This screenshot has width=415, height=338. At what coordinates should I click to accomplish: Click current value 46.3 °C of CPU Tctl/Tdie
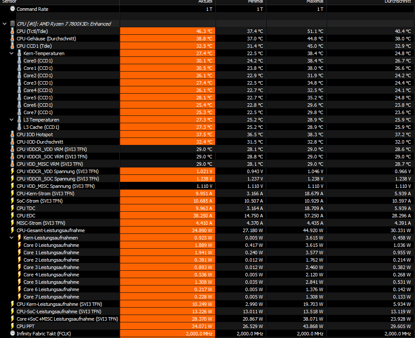tap(204, 31)
